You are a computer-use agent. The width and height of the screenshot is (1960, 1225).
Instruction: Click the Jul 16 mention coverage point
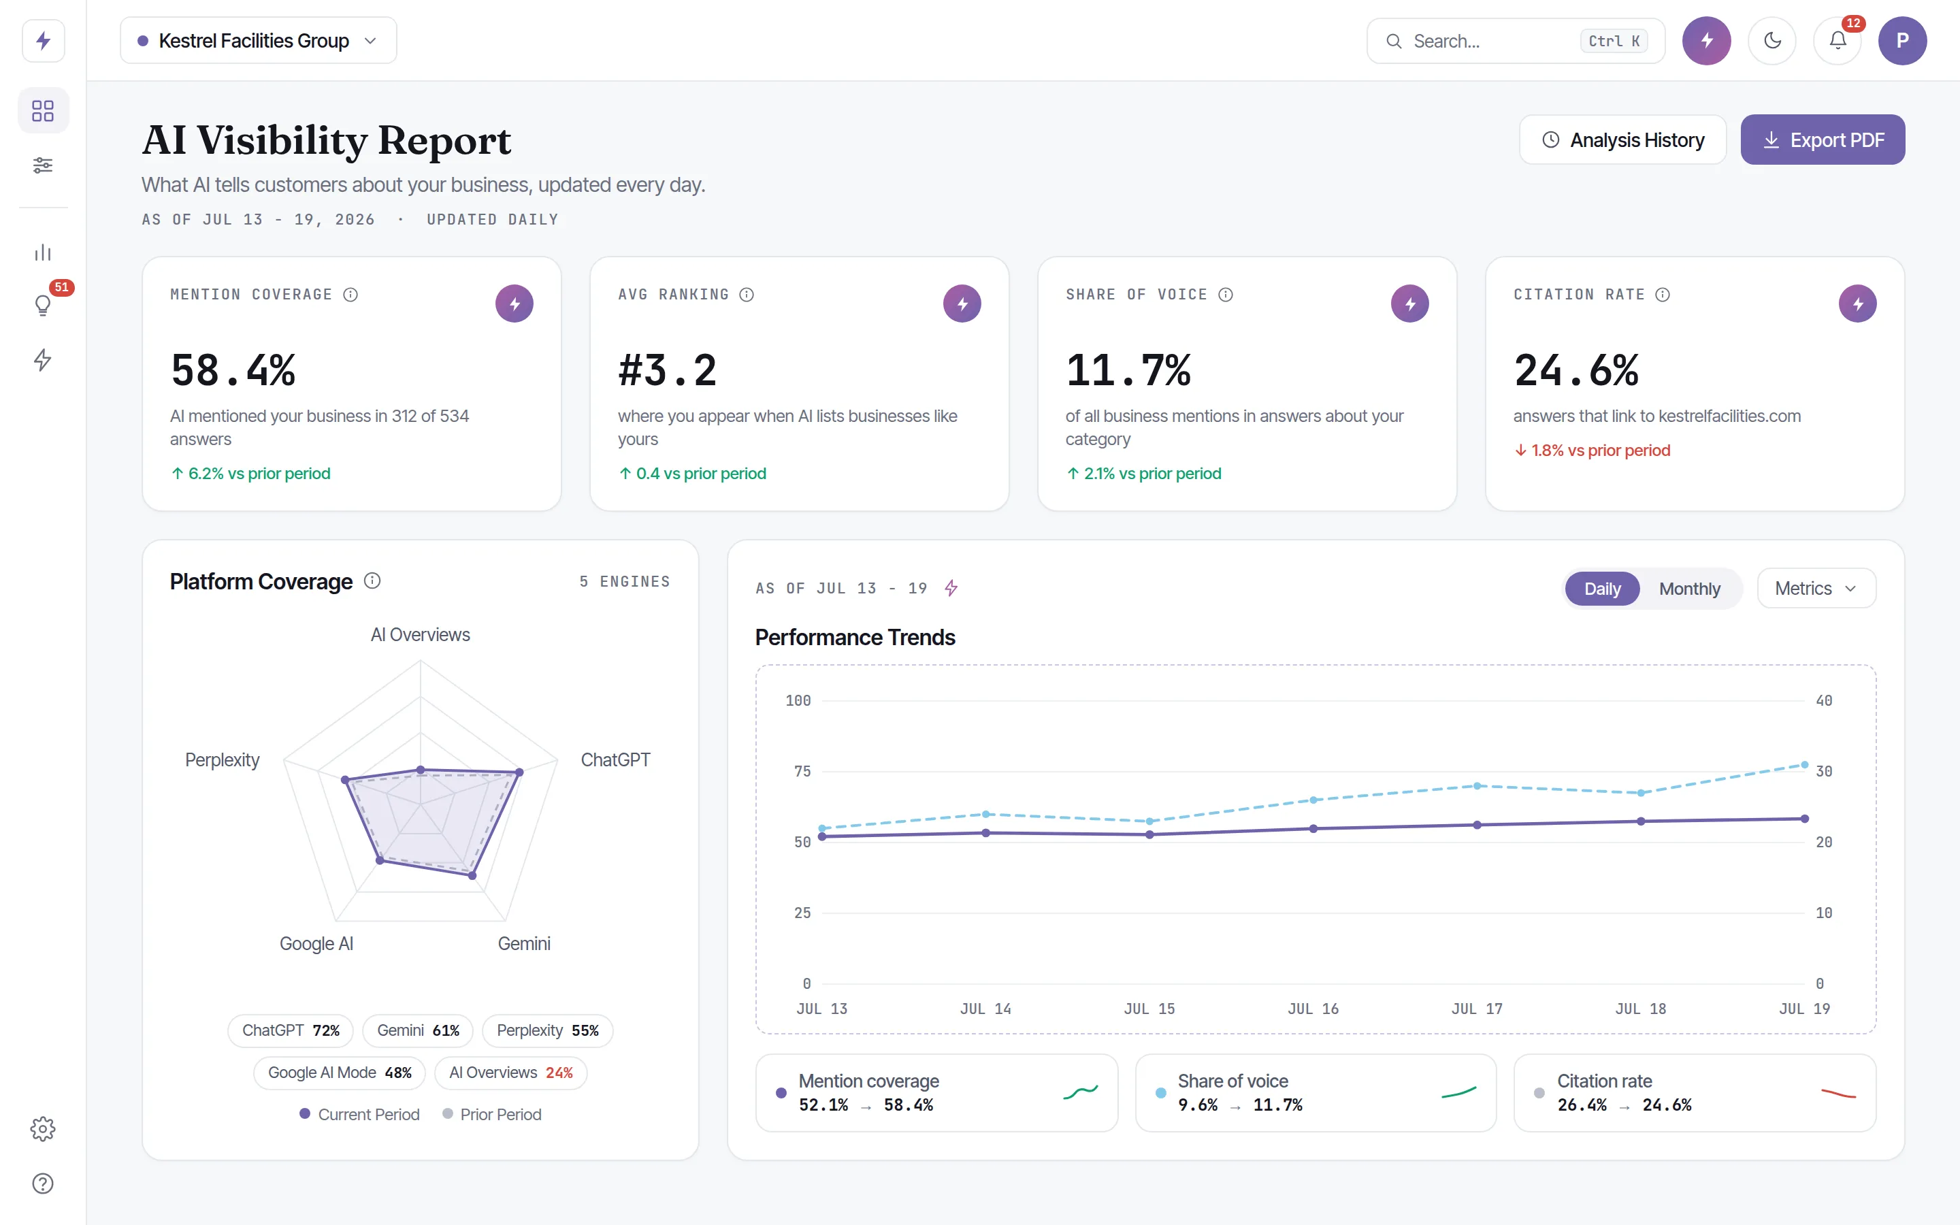point(1313,829)
